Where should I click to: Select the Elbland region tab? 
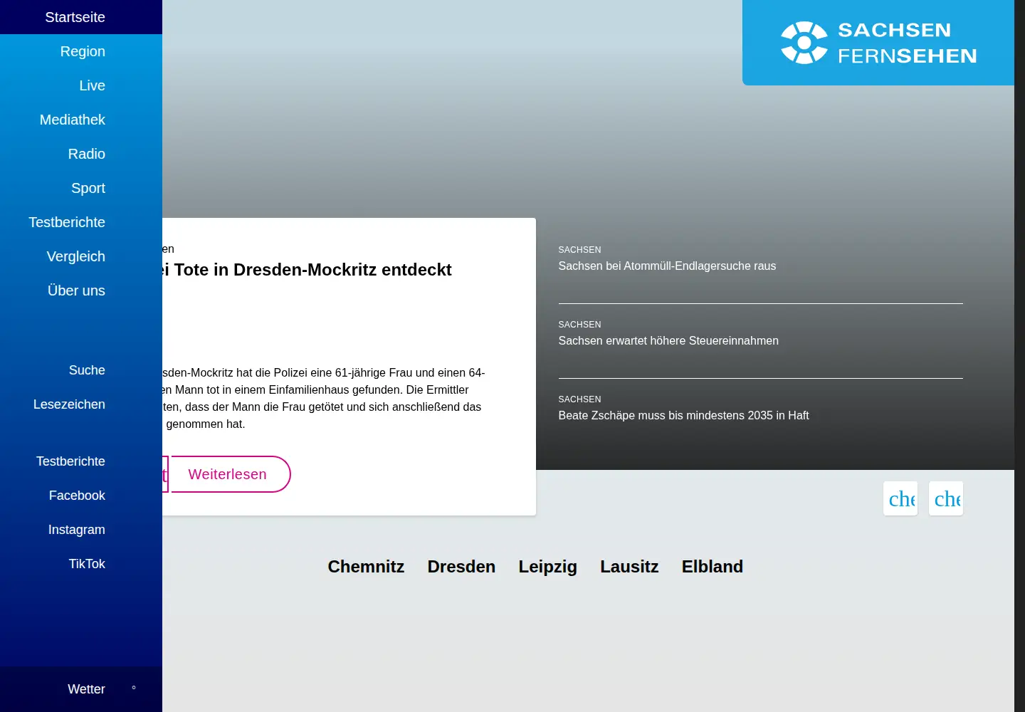713,567
